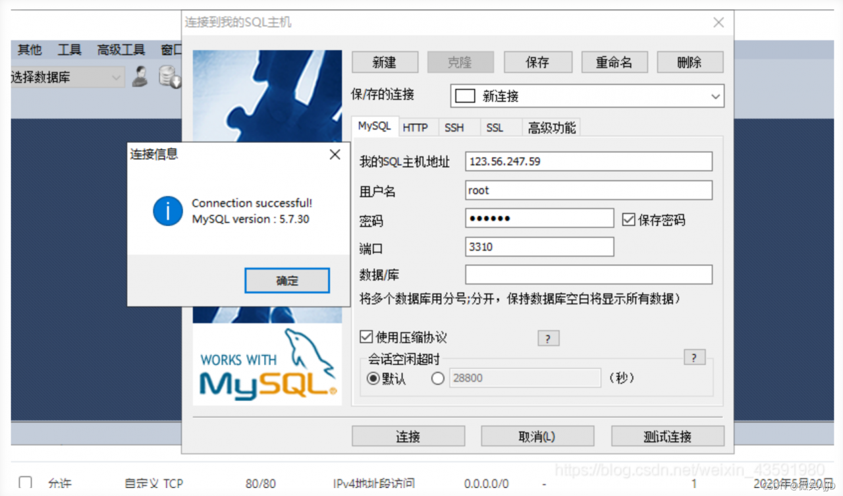This screenshot has height=496, width=843.
Task: Click the 28800 timeout seconds field
Action: pyautogui.click(x=525, y=378)
